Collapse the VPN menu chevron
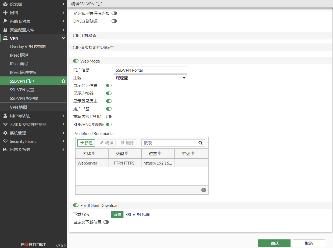Viewport: 333px width, 248px height. (x=63, y=38)
